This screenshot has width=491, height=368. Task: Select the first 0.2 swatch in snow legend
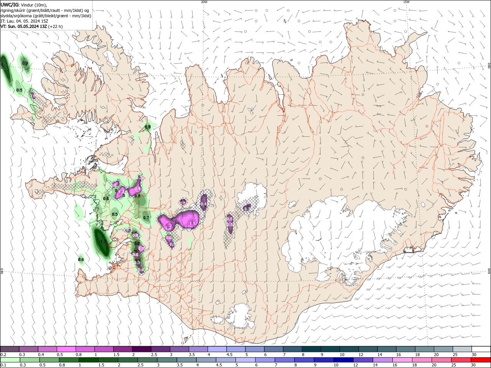pos(10,349)
